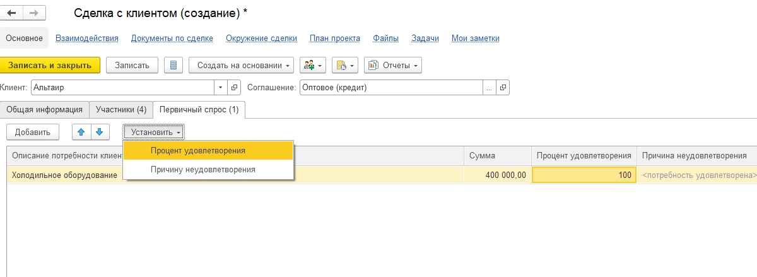This screenshot has height=277, width=757.
Task: Open the Клиент field record icon
Action: click(234, 88)
